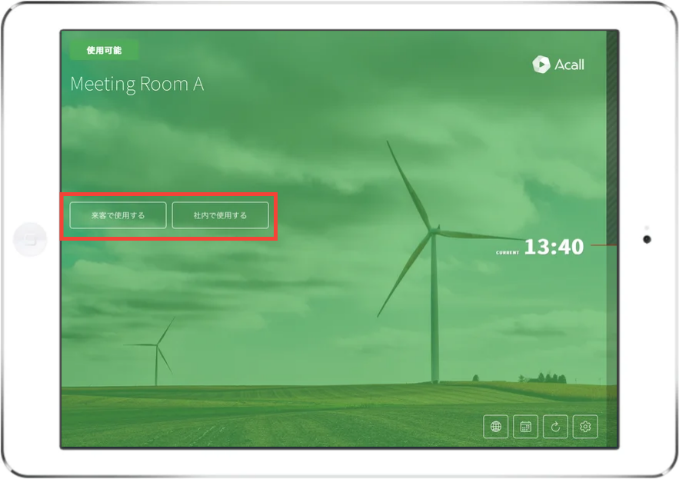
Task: Click the Acall wordmark text
Action: click(569, 65)
